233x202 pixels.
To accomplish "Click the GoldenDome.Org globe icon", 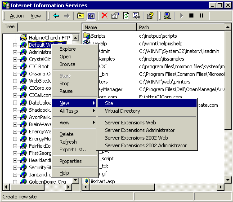I will click(x=23, y=181).
